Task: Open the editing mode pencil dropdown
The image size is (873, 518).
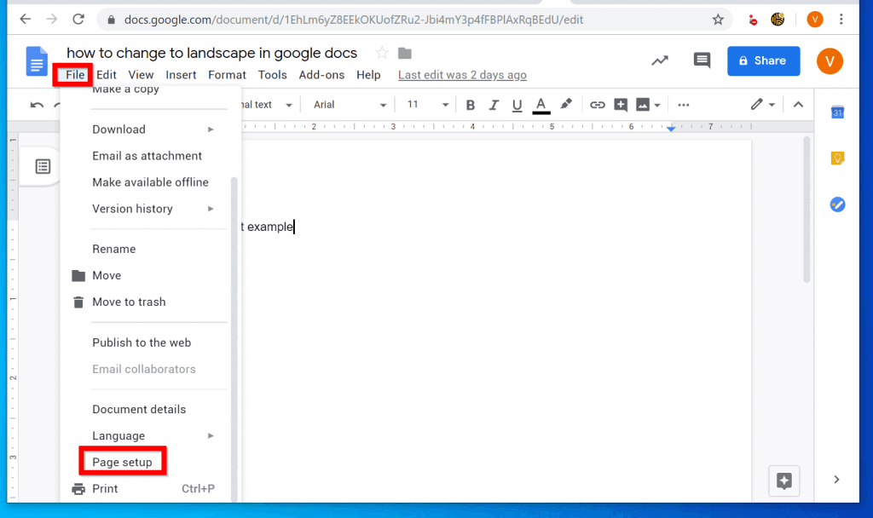Action: [762, 105]
